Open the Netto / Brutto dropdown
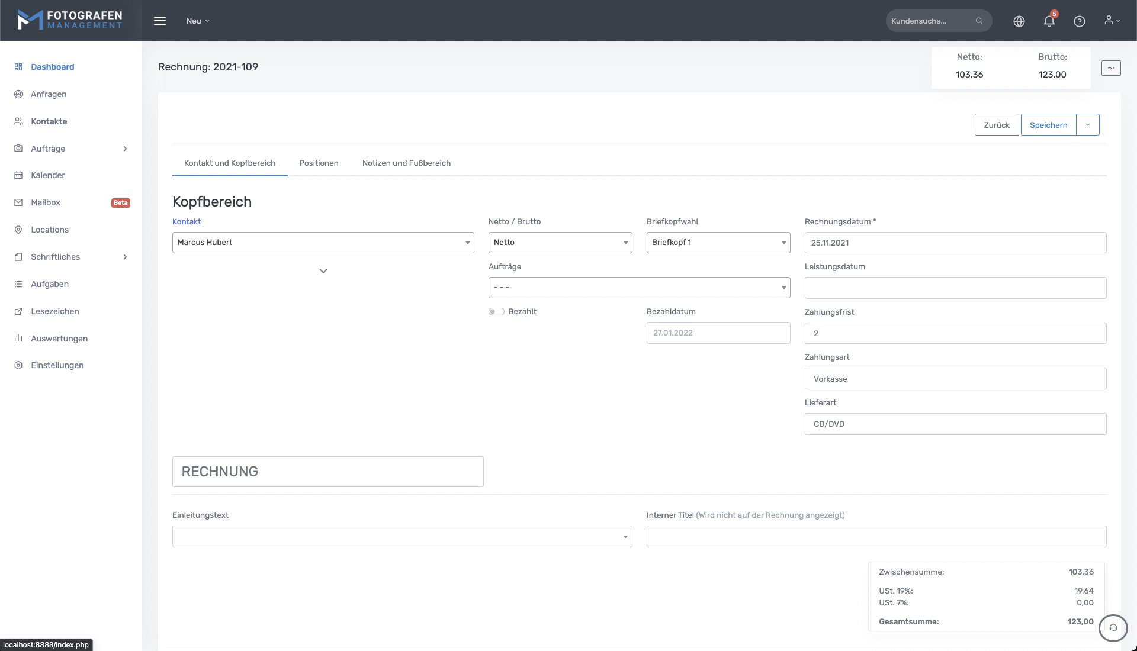The image size is (1137, 651). pyautogui.click(x=560, y=243)
